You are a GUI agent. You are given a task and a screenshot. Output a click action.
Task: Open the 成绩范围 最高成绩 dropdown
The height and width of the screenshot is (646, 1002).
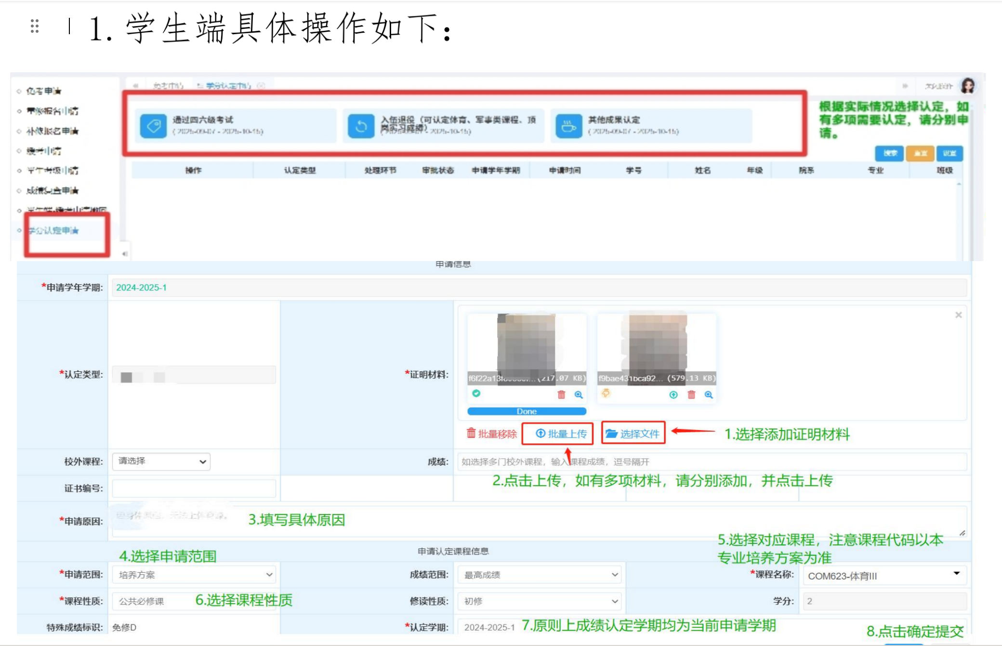(540, 575)
